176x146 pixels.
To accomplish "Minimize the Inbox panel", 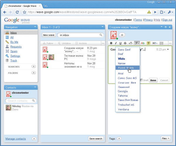I will pyautogui.click(x=102, y=27).
